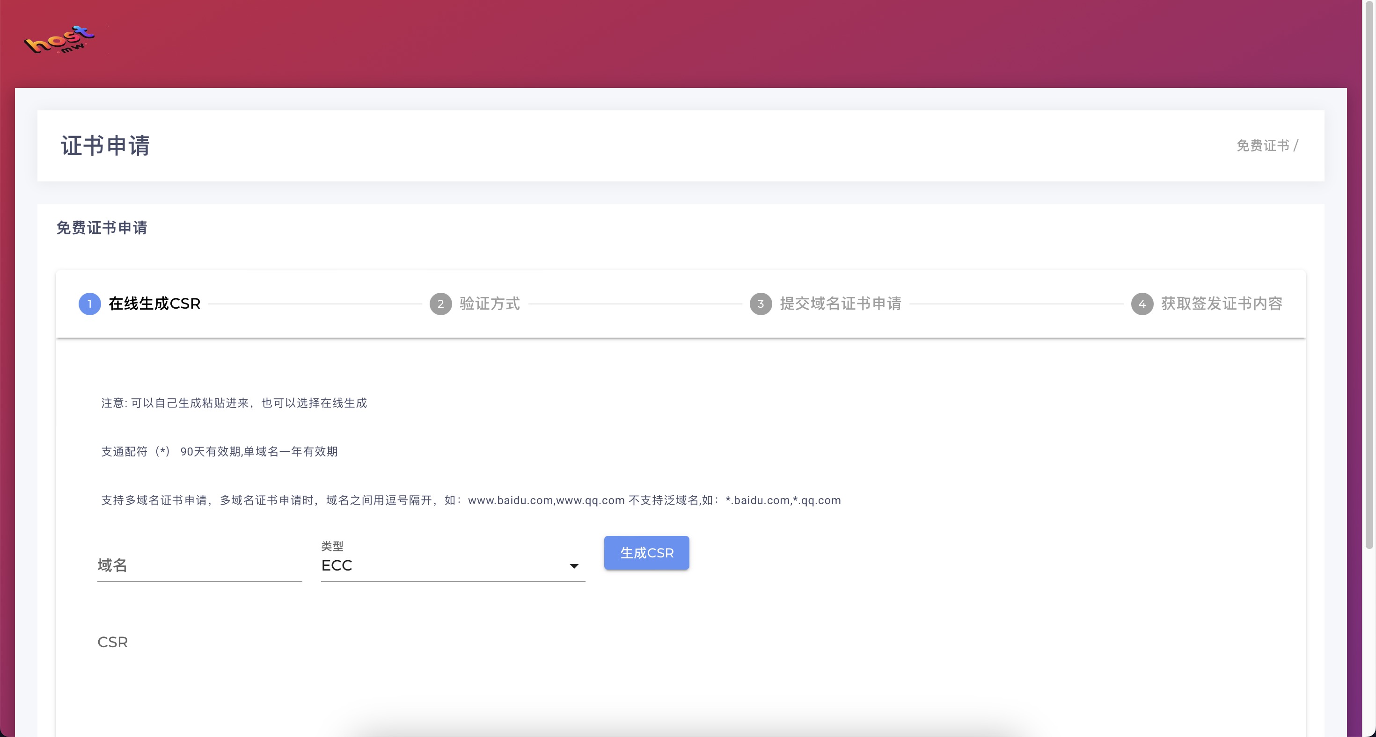This screenshot has width=1376, height=737.
Task: Click the step 3 circle icon
Action: (x=761, y=303)
